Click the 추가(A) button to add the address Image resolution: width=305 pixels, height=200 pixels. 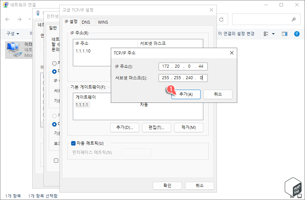click(x=186, y=94)
